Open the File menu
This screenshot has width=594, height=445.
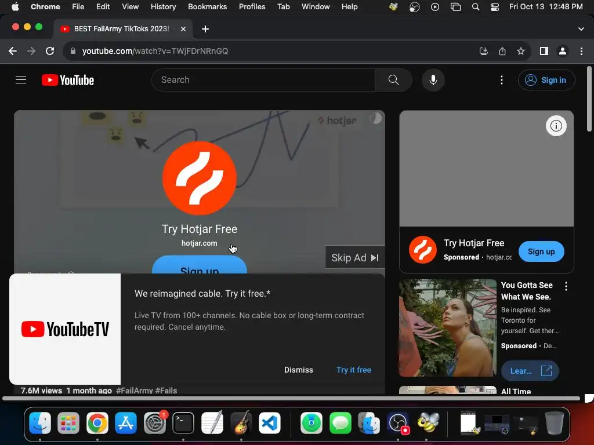click(x=78, y=7)
